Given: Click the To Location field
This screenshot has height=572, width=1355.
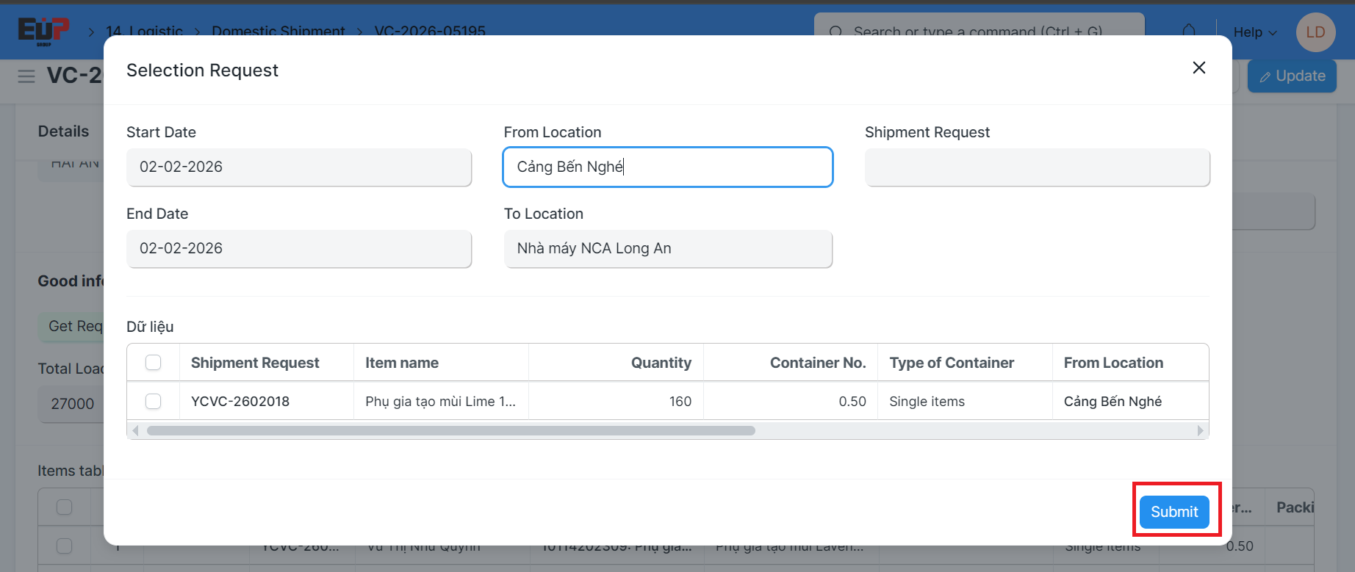Looking at the screenshot, I should [667, 249].
